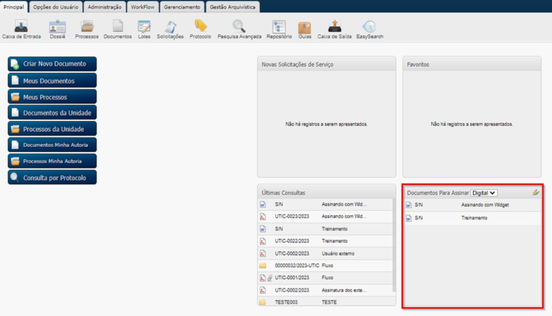The height and width of the screenshot is (316, 552).
Task: Open the Gerenciamento tab
Action: (x=182, y=7)
